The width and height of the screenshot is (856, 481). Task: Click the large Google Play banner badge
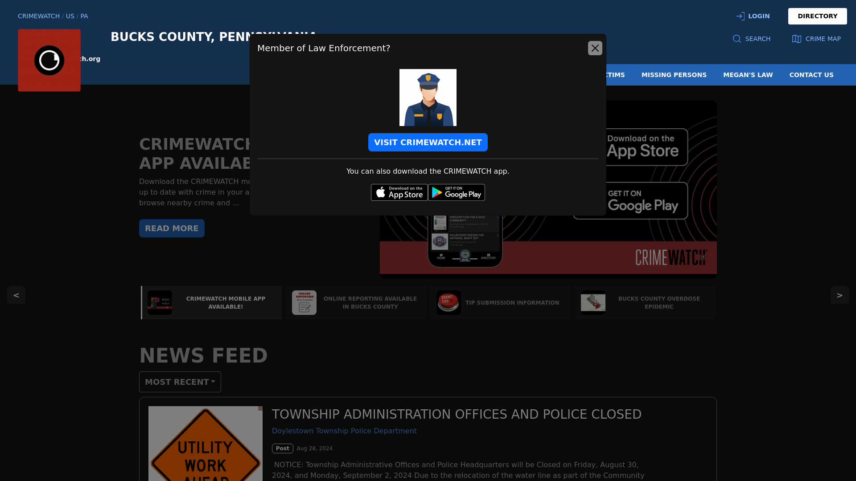[x=630, y=200]
